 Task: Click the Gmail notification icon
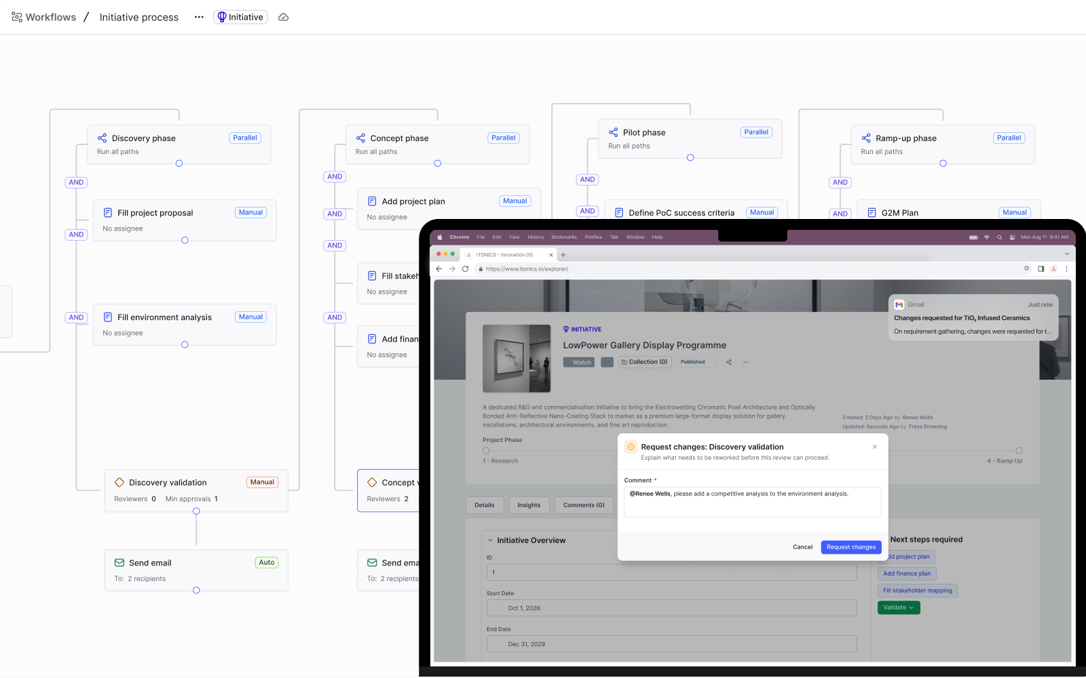pos(899,304)
